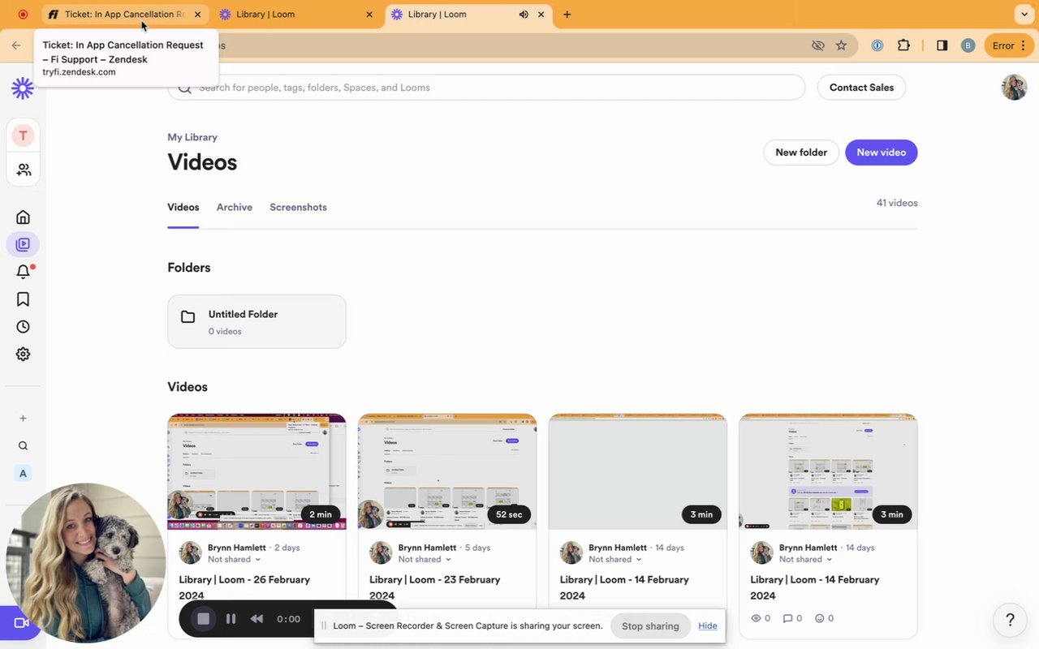The height and width of the screenshot is (649, 1039).
Task: Switch to the Archive tab
Action: pos(235,207)
